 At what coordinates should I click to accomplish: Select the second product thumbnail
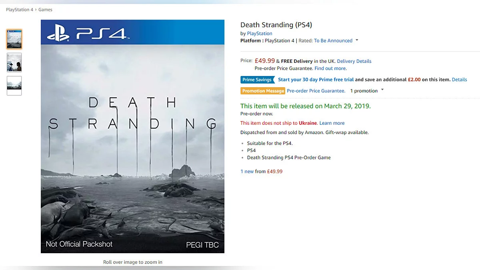14,62
